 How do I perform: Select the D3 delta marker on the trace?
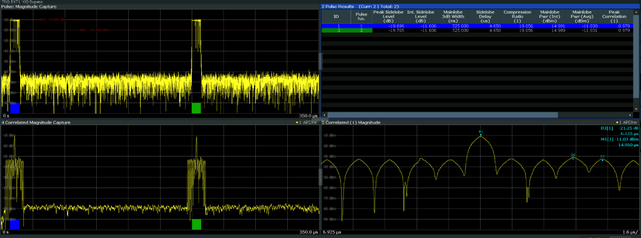pos(602,159)
